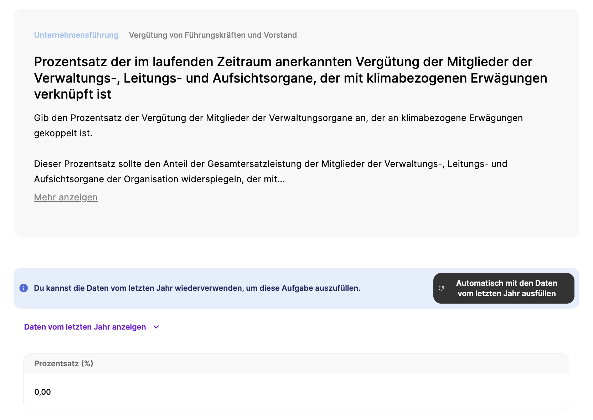Viewport: 593px width, 420px height.
Task: Click the main heading starting with 'Prozentsatz der im laufenden'
Action: [x=283, y=62]
